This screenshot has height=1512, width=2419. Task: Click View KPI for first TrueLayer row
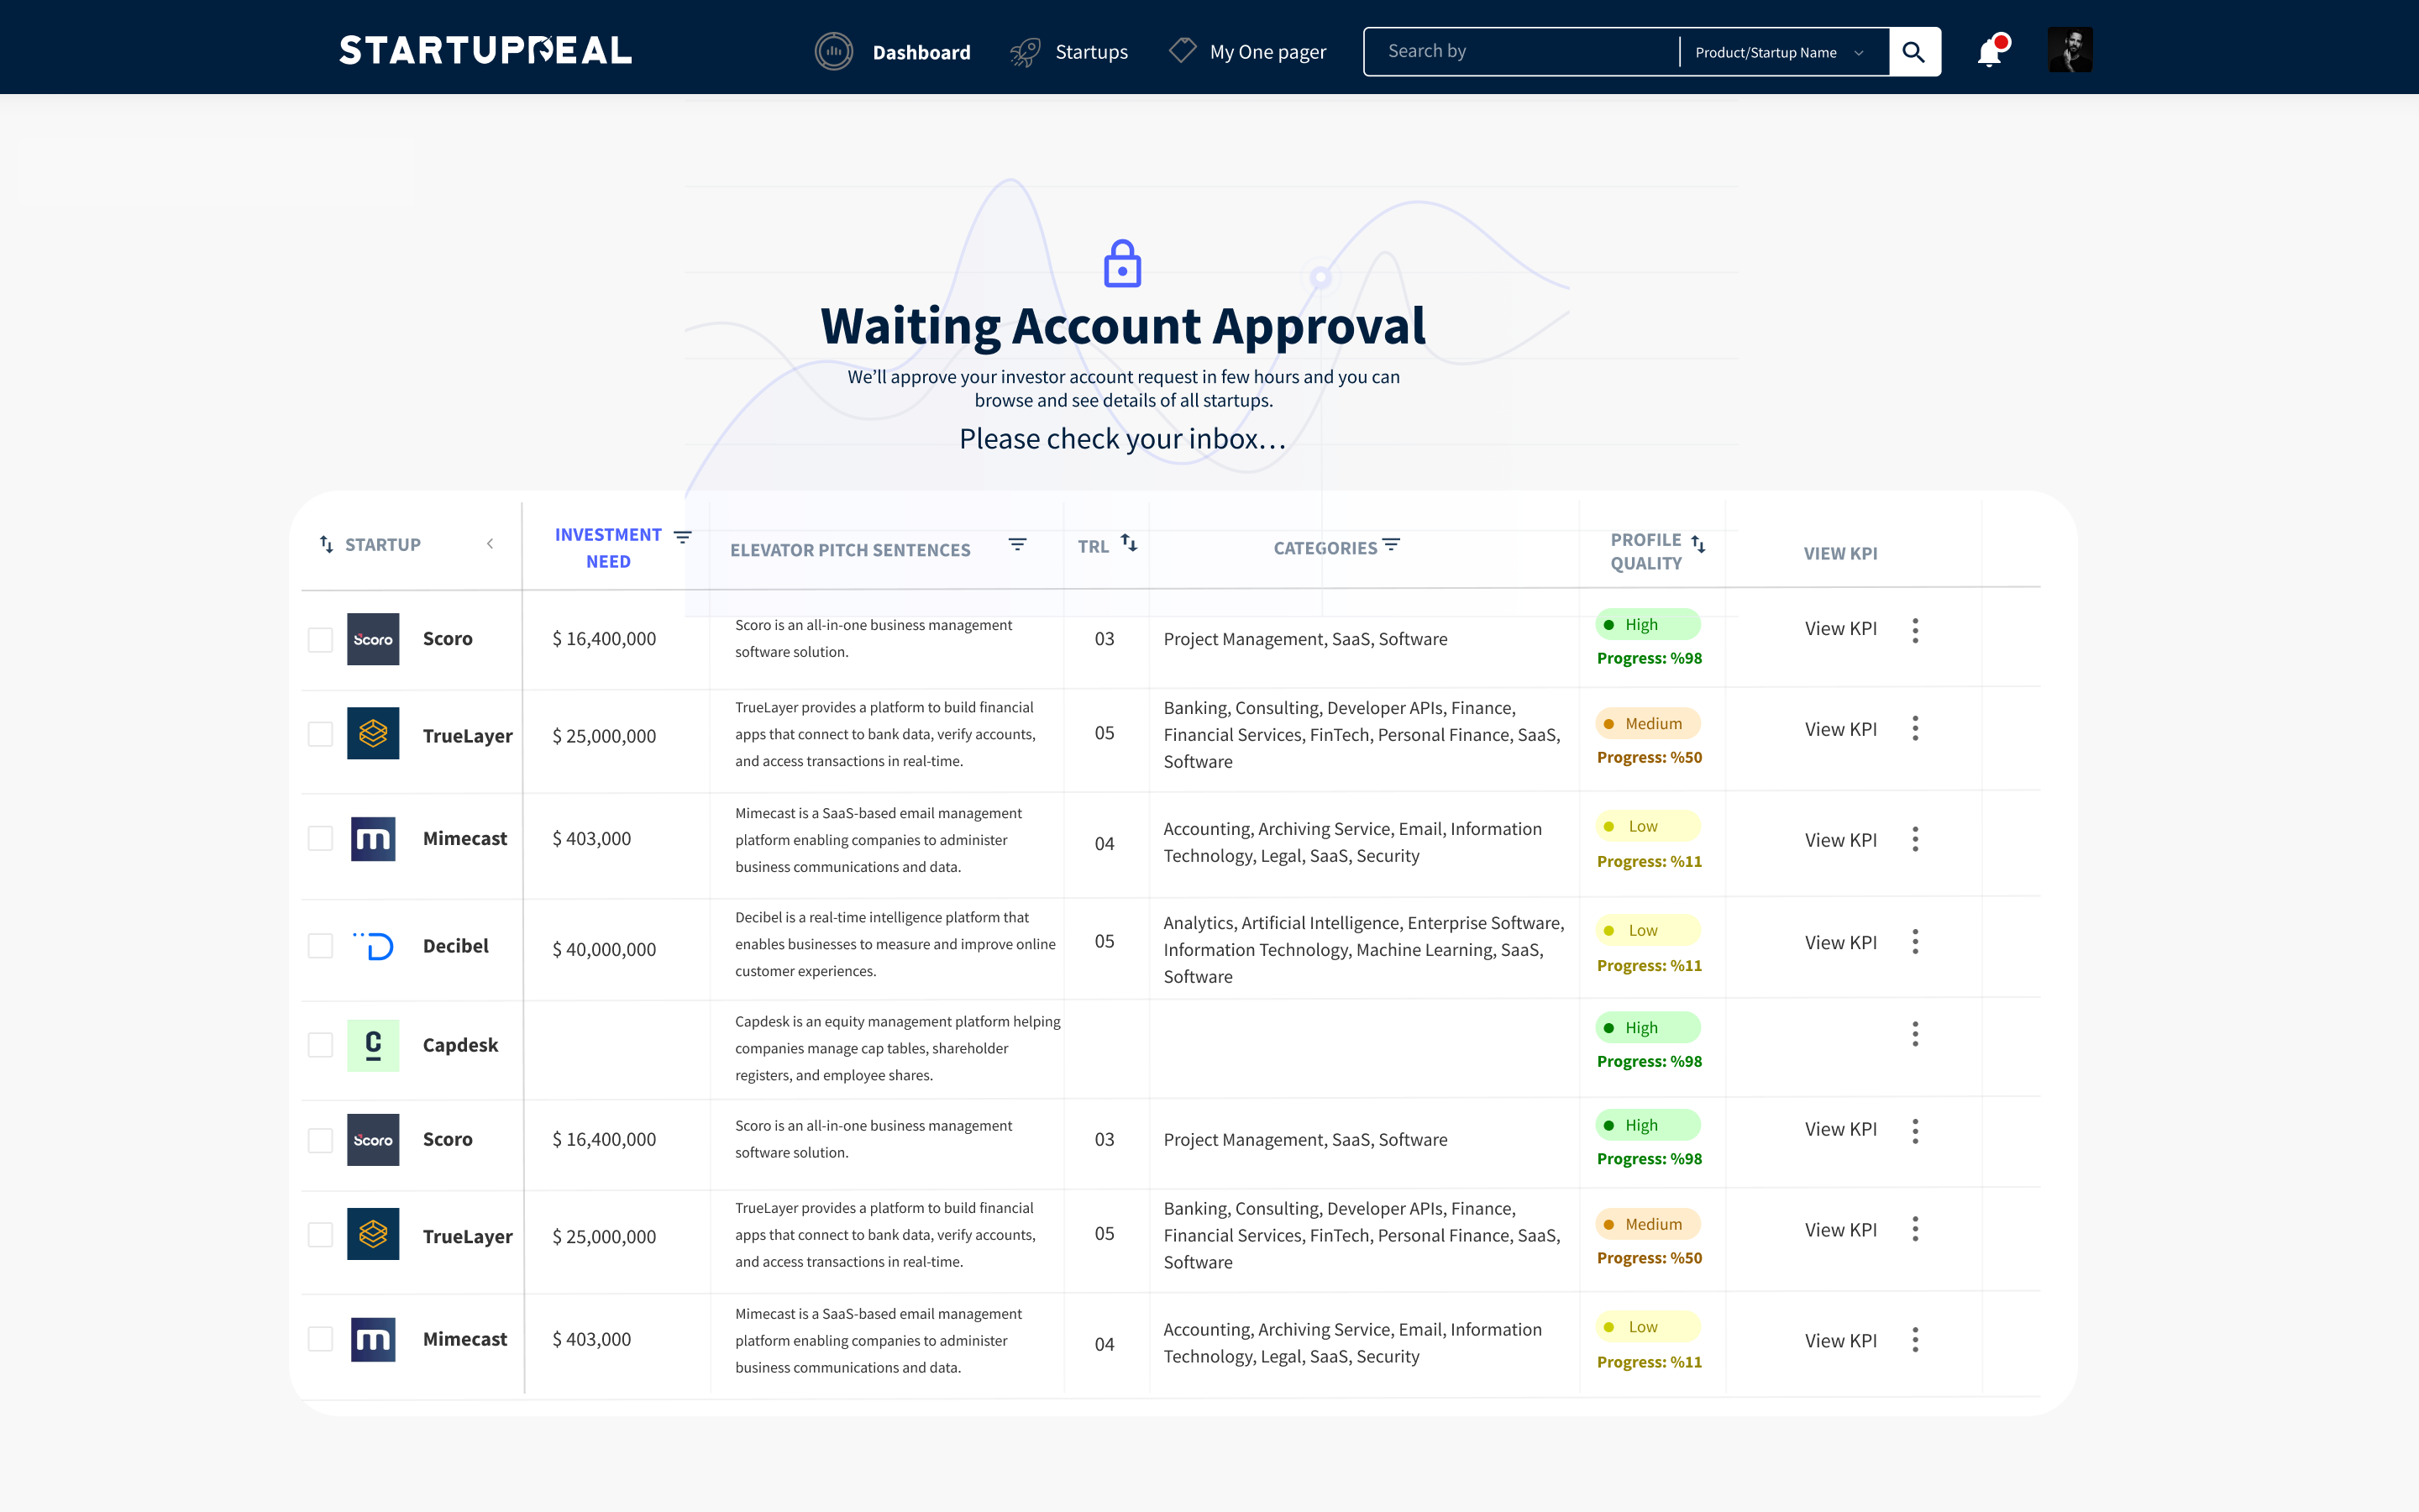point(1840,729)
